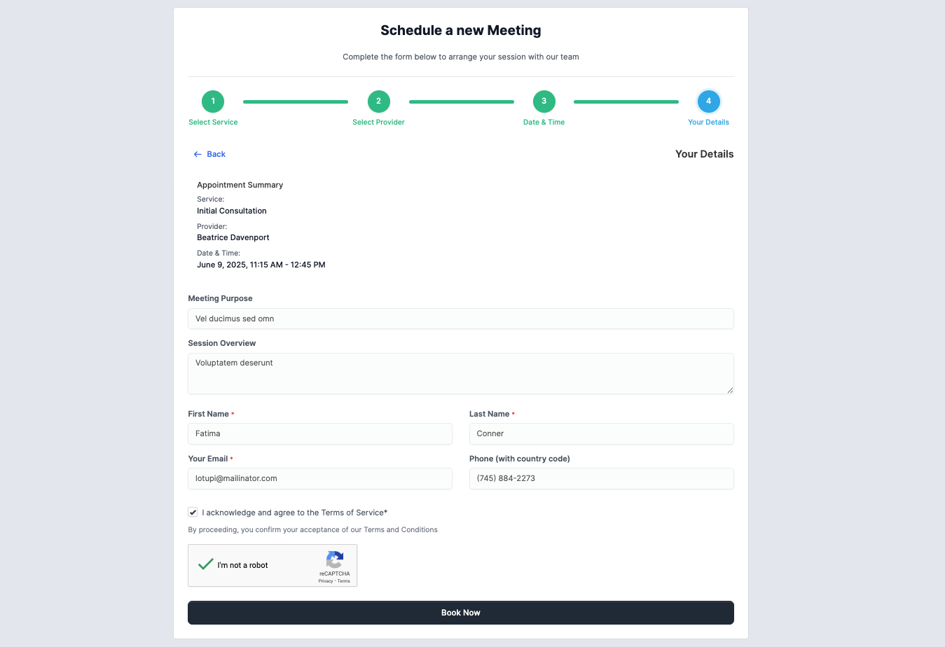
Task: Focus the Session Overview text area
Action: pos(460,373)
